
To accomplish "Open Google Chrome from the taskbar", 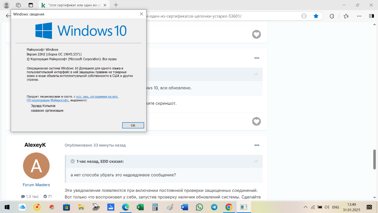I will pyautogui.click(x=229, y=207).
